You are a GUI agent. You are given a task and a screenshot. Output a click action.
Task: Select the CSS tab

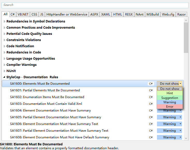pos(34,14)
